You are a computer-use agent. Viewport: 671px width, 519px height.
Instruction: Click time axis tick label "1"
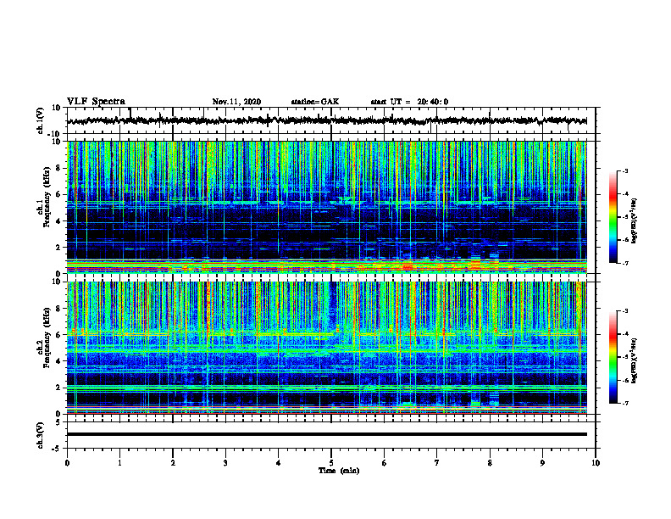coord(119,463)
